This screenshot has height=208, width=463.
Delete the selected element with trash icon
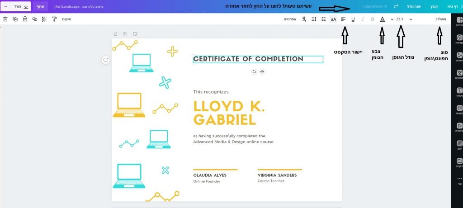tap(5, 19)
